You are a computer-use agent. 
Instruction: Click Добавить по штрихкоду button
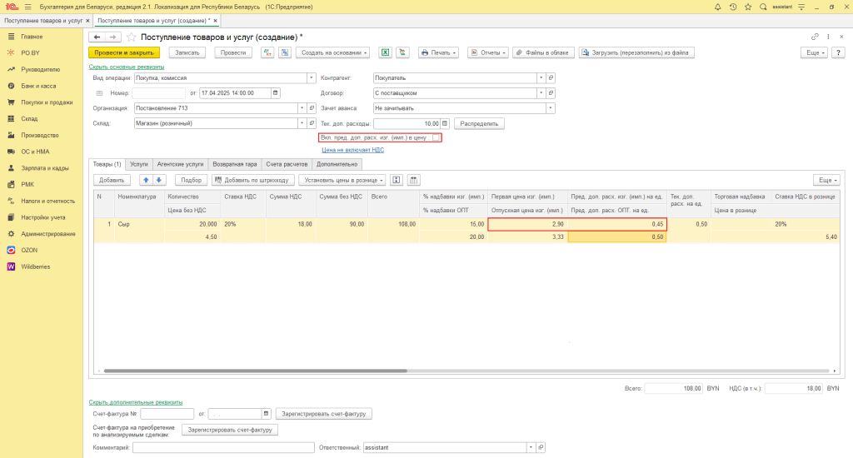(253, 180)
